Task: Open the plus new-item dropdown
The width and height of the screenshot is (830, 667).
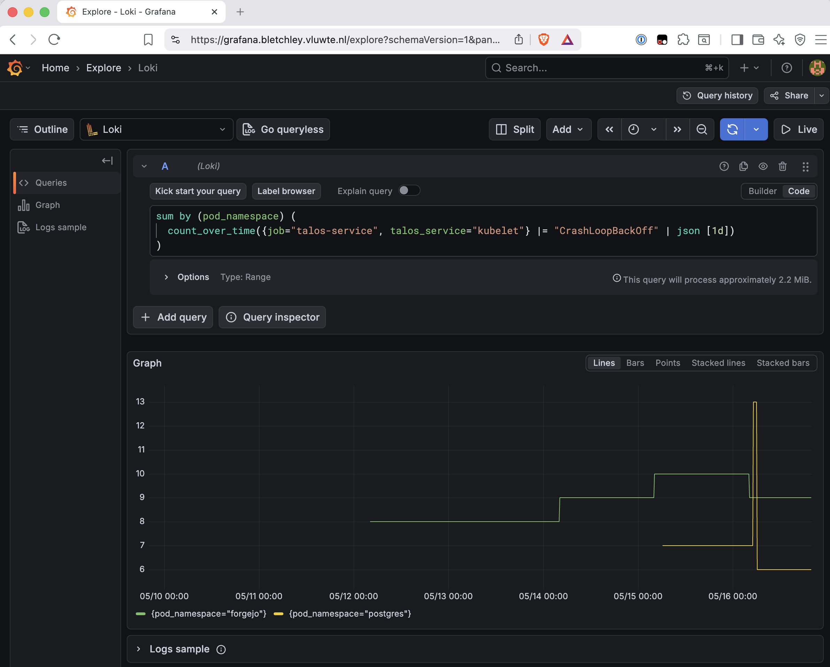Action: tap(749, 68)
